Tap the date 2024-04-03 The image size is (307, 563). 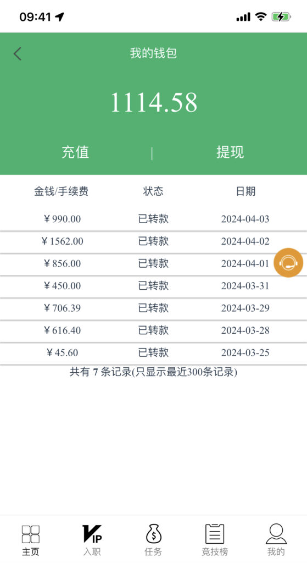[x=245, y=219]
